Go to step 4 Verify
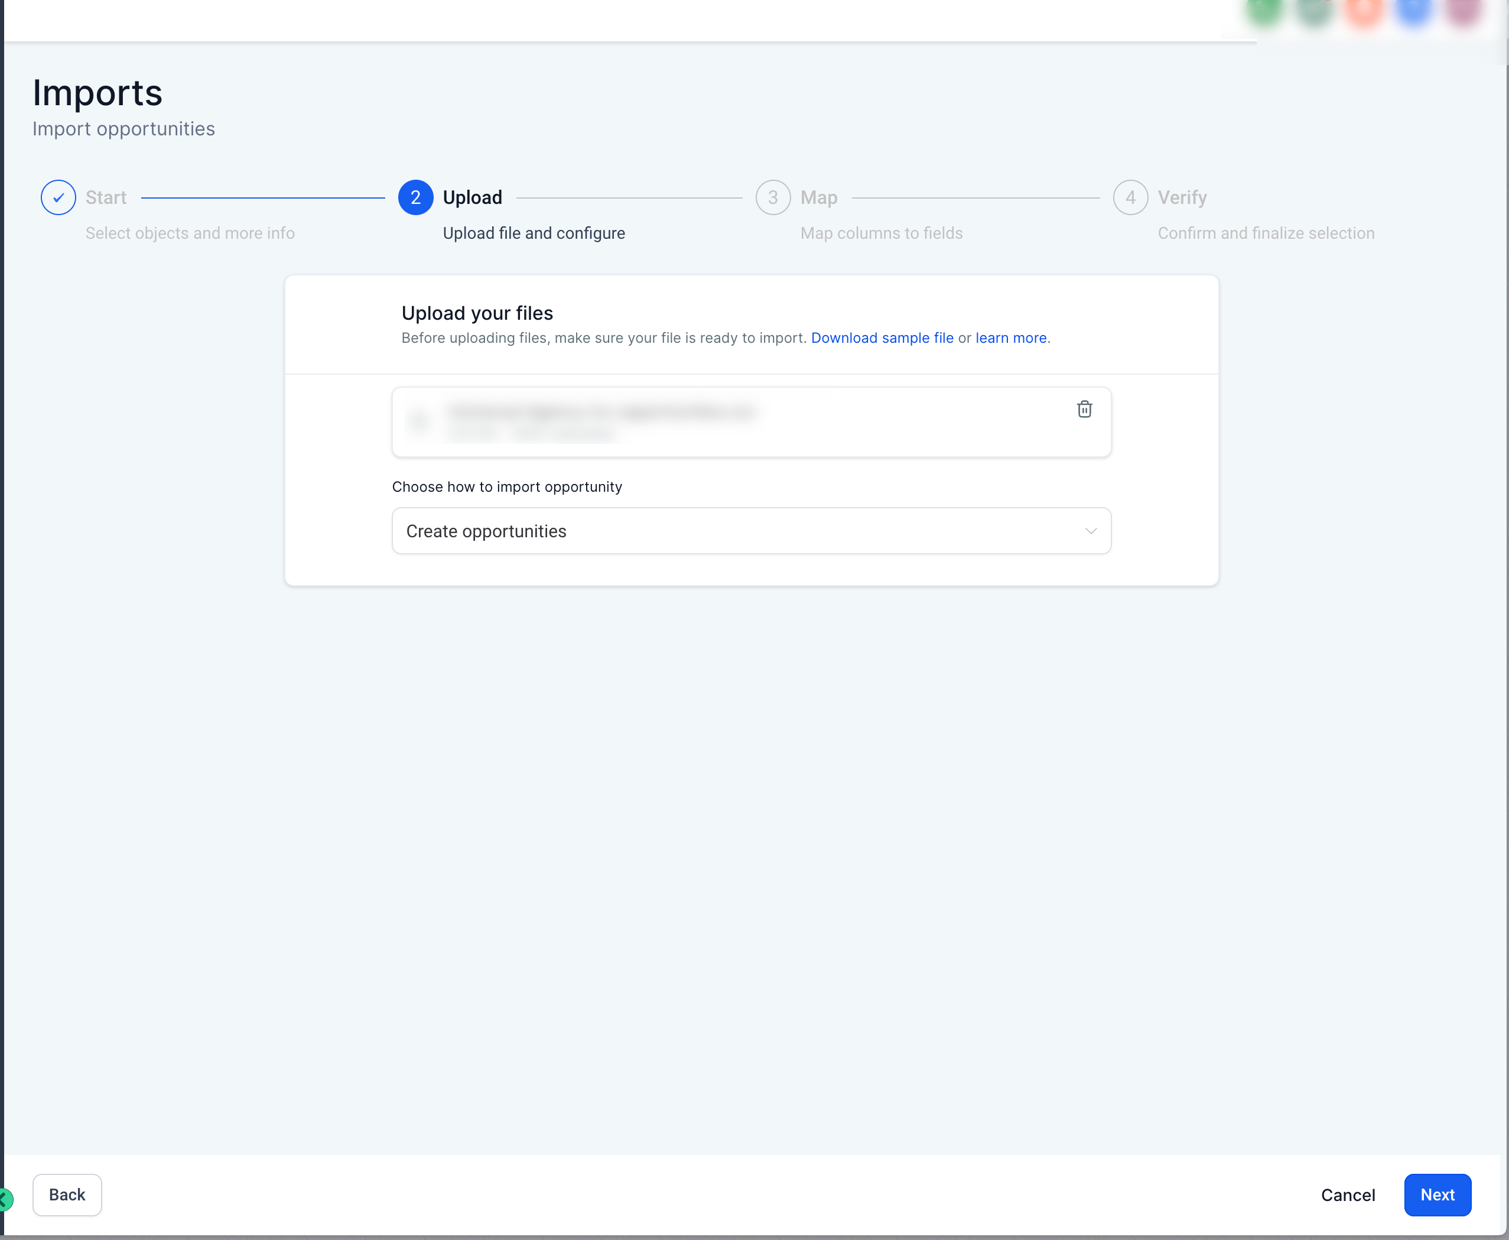1509x1240 pixels. 1130,198
